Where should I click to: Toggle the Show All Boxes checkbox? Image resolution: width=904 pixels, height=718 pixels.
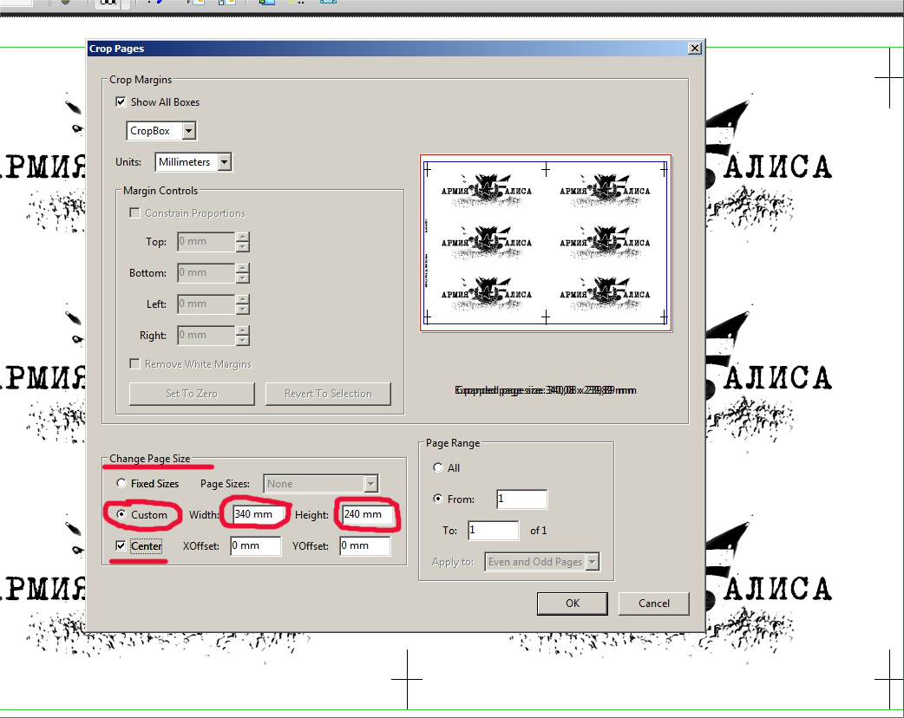(x=121, y=102)
